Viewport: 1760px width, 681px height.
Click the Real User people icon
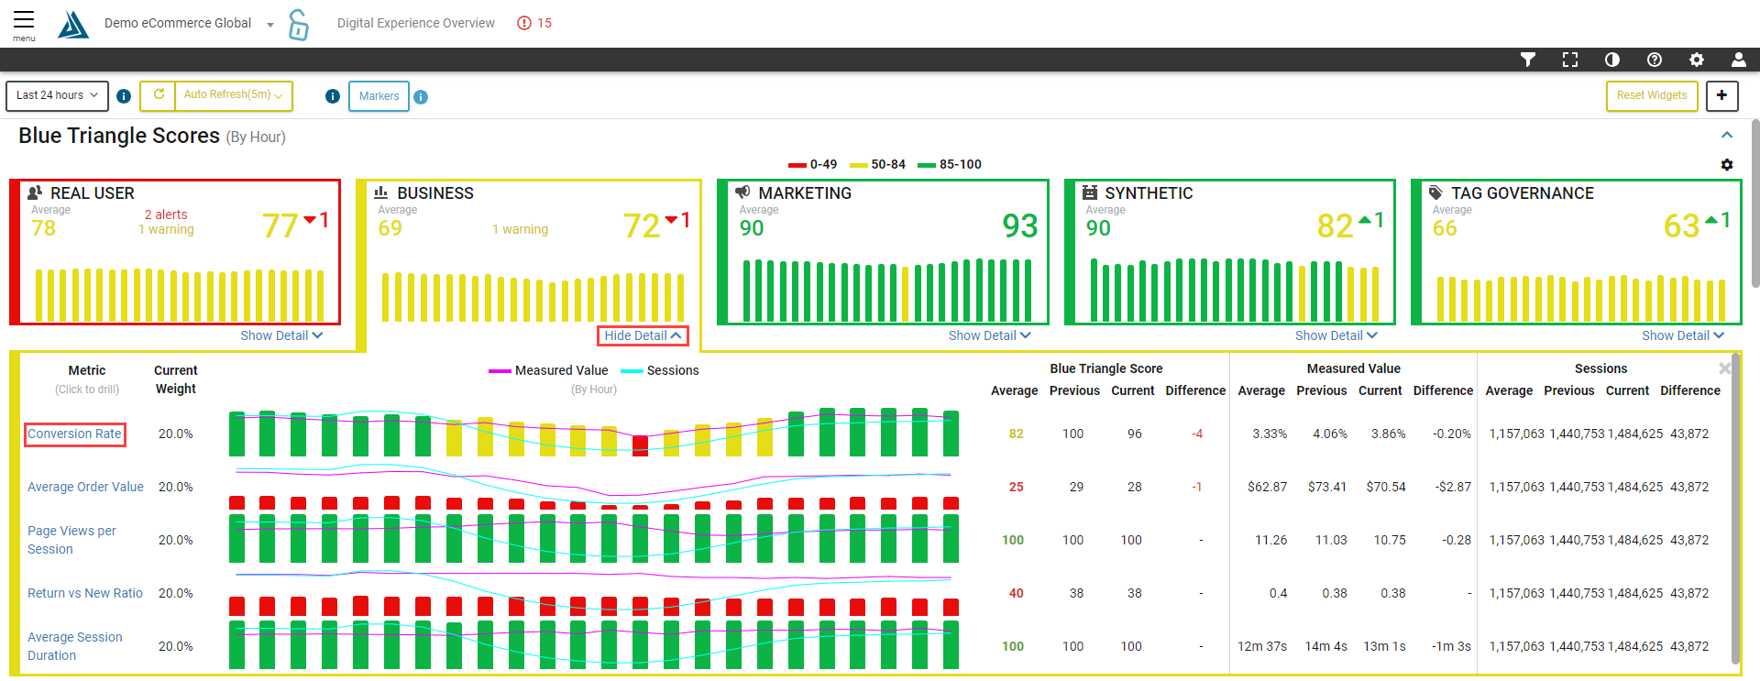click(35, 192)
